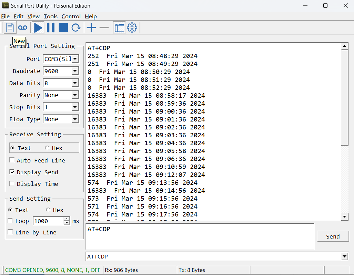Viewport: 354px width, 275px height.
Task: Click the COM3 OPENED status bar entry
Action: click(53, 270)
